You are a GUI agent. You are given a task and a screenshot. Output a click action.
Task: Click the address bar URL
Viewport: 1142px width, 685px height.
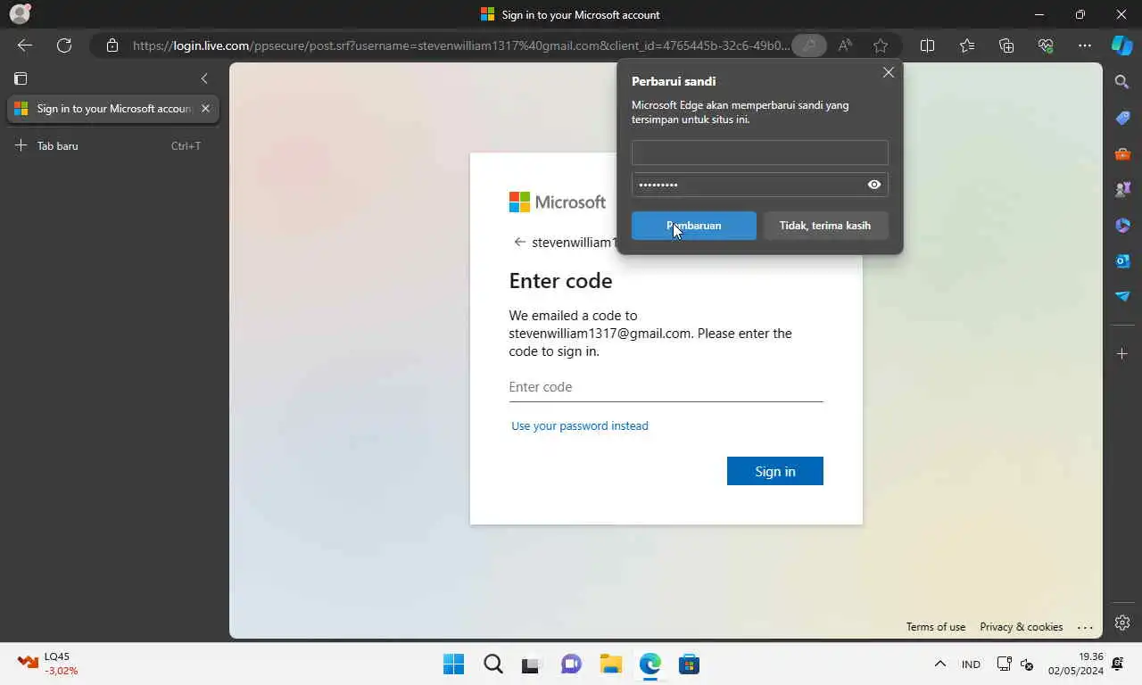(x=460, y=45)
